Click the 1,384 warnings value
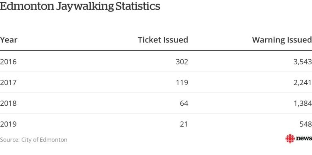312x155 pixels. [303, 104]
